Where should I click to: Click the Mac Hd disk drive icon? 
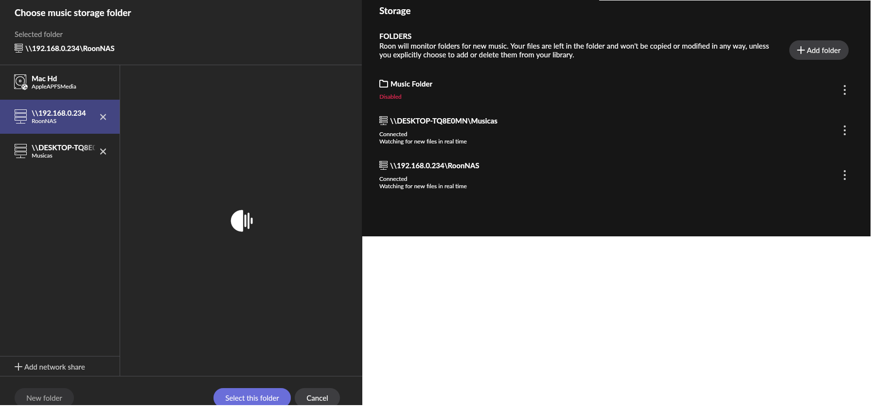(20, 82)
